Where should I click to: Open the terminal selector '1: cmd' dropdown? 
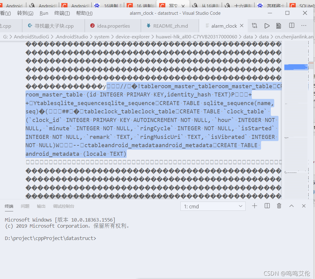click(x=213, y=206)
